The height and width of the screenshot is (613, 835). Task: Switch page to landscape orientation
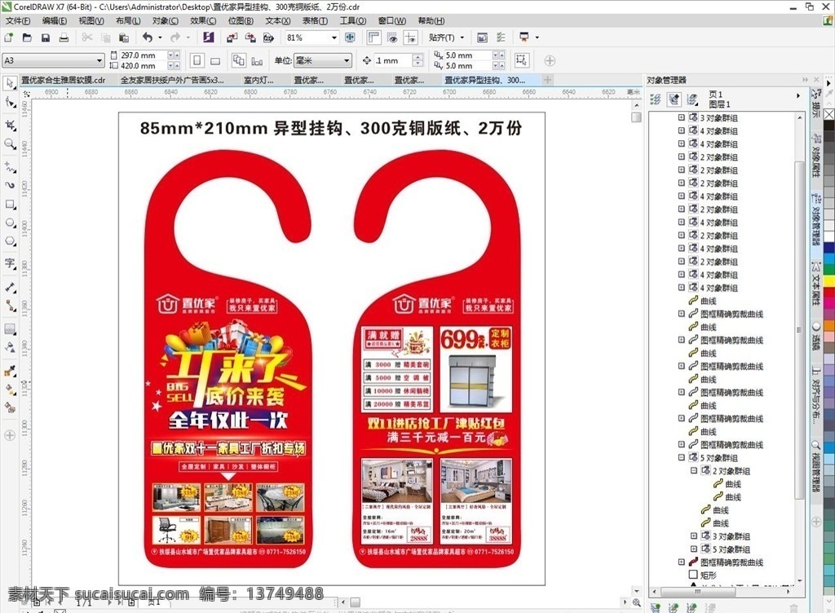pos(215,60)
